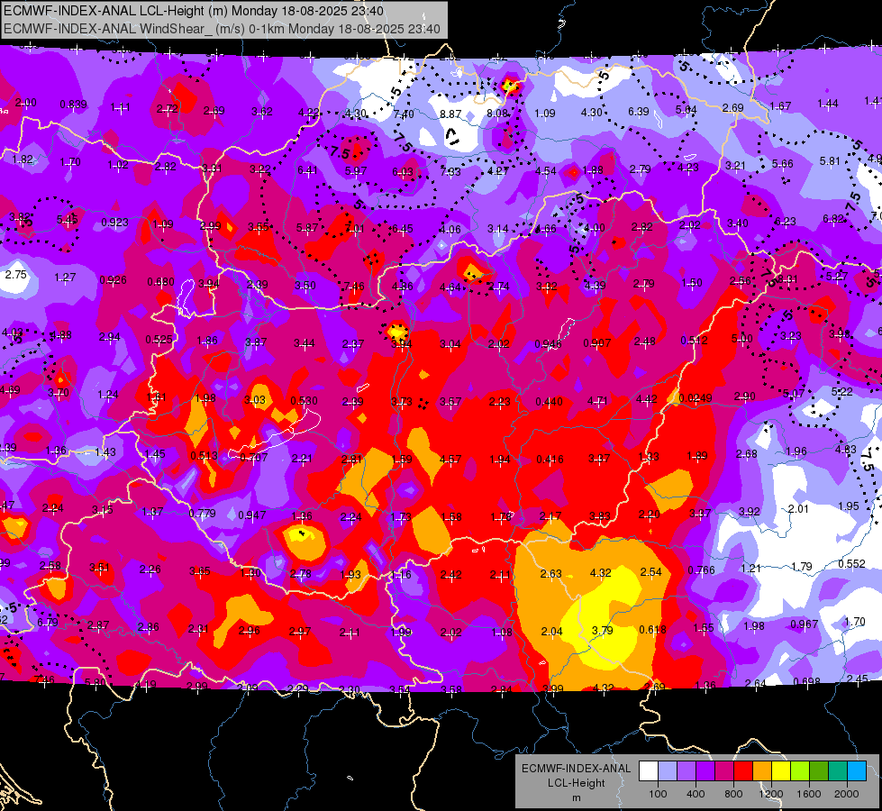
Task: Click the 1200 legend tick label
Action: tap(770, 794)
